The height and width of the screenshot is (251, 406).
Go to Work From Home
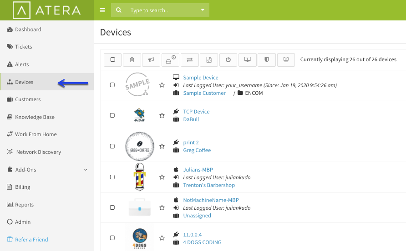(46, 134)
